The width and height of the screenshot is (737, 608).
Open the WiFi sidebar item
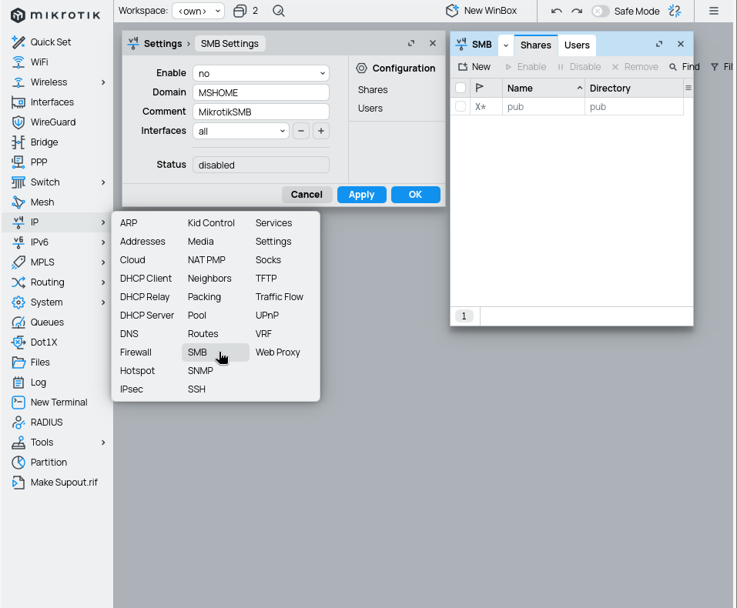(x=39, y=62)
